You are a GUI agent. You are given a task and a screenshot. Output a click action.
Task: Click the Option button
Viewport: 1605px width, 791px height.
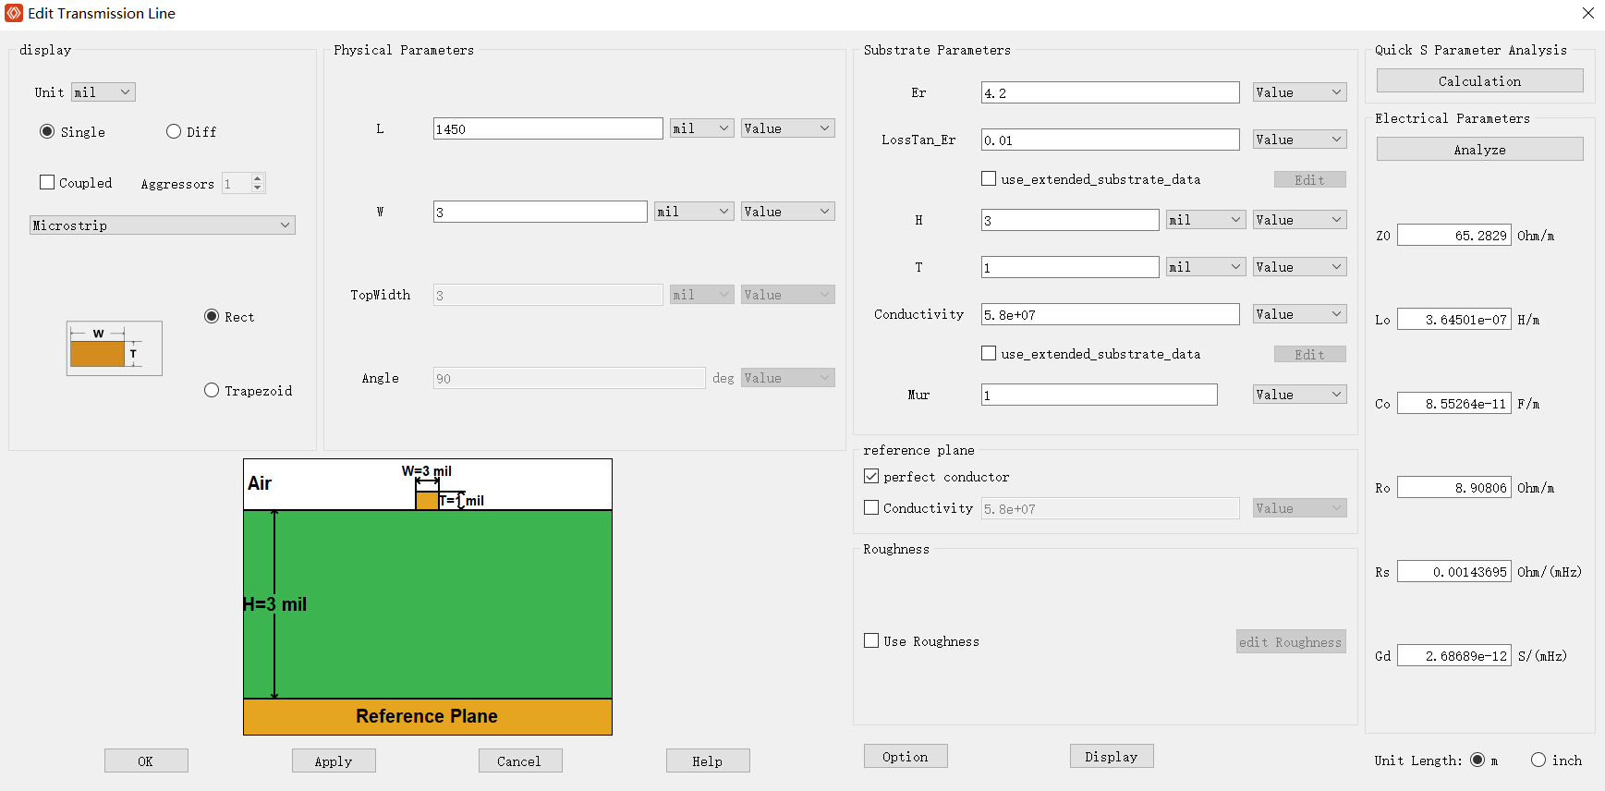pyautogui.click(x=906, y=756)
